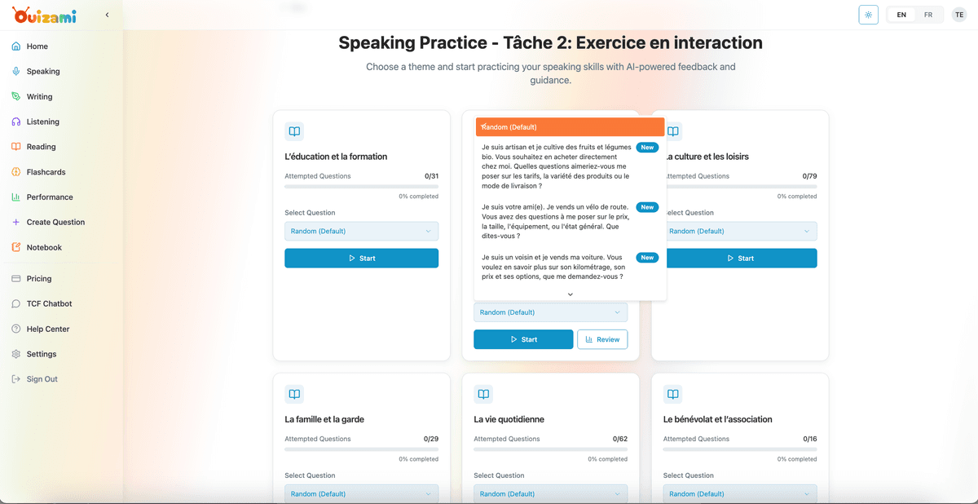The width and height of the screenshot is (978, 504).
Task: Open the Flashcards section via its card-stack icon
Action: (x=16, y=172)
